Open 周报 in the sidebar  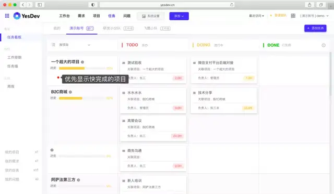[x=10, y=86]
